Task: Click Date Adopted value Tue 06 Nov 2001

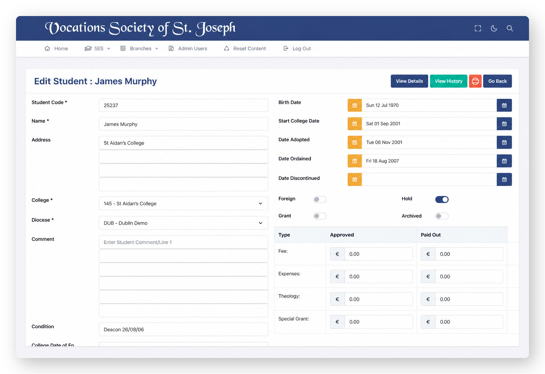Action: click(x=429, y=142)
